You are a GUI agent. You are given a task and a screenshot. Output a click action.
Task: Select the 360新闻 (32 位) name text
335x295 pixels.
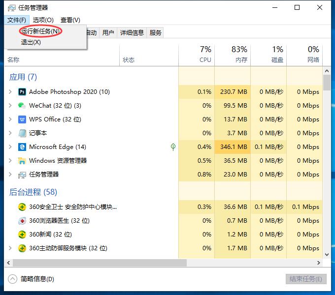[50, 235]
